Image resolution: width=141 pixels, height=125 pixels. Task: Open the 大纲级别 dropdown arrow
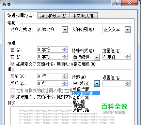click(128, 30)
